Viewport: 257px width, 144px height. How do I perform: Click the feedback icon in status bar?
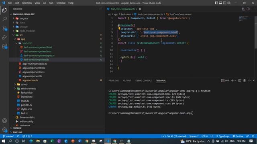pos(247,136)
